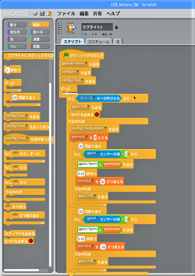Image resolution: width=195 pixels, height=276 pixels.
Task: Click the share project icon
Action: coord(49,14)
